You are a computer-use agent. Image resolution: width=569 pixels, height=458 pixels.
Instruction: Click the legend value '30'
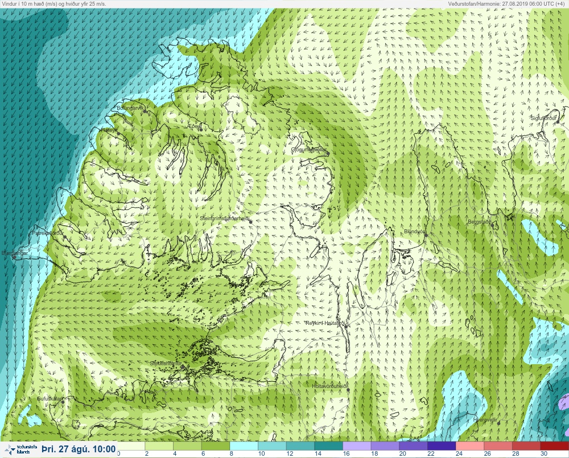[543, 453]
